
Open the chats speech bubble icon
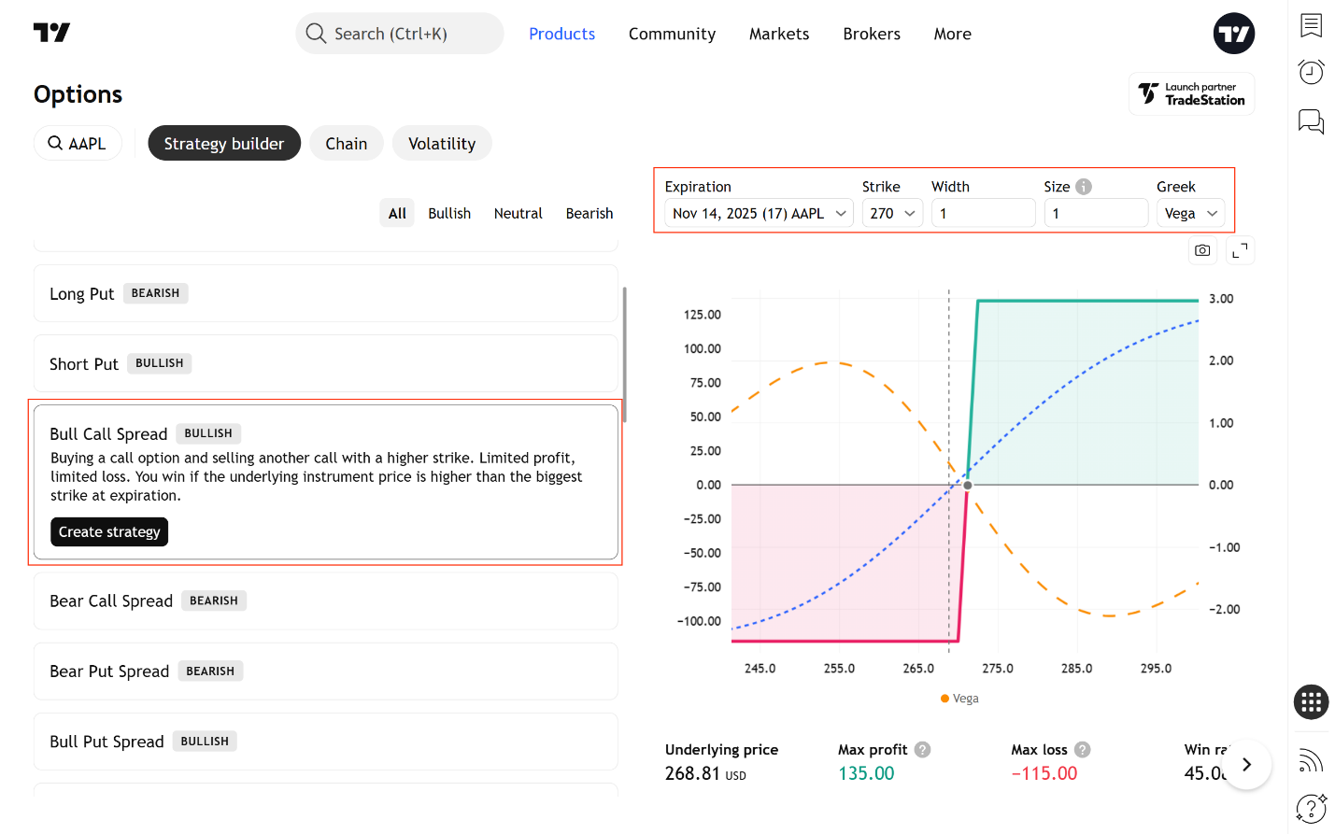pos(1311,121)
